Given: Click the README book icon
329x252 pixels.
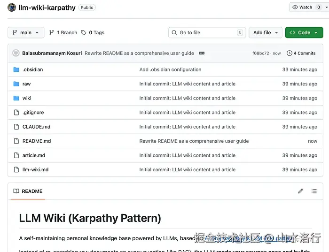Looking at the screenshot, I should pos(16,191).
